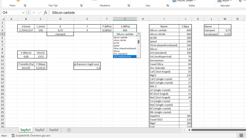Image resolution: width=246 pixels, height=138 pixels.
Task: Click the cancel entry X icon
Action: tap(34, 13)
